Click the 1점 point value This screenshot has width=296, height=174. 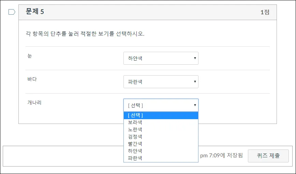click(x=265, y=12)
